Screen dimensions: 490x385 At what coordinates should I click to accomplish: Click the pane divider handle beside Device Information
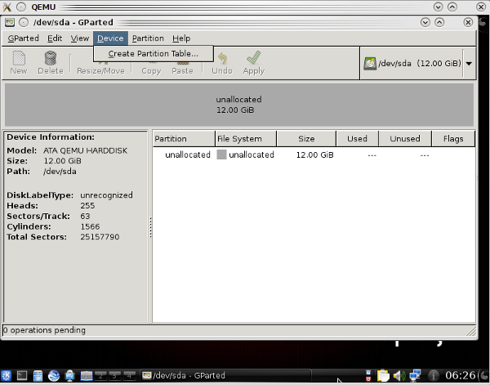point(150,227)
